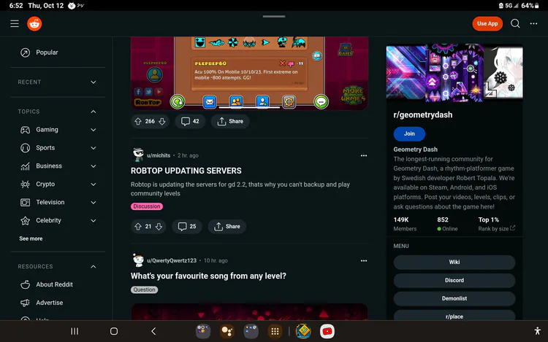Open the ROBTOP UPDATING SERVERS post title
548x342 pixels.
click(186, 171)
